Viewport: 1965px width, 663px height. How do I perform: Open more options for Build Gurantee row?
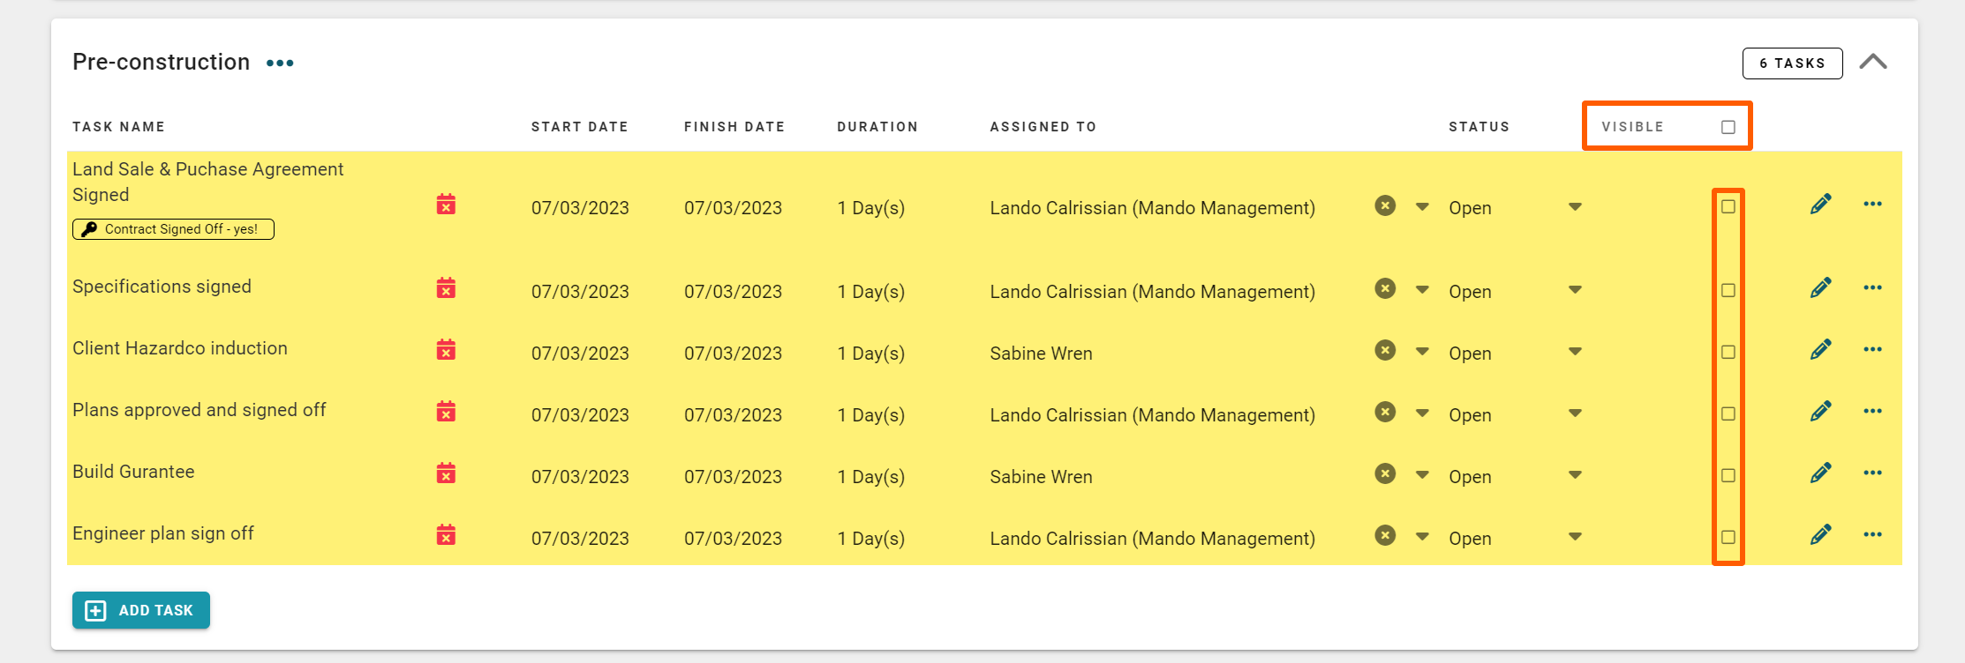tap(1872, 473)
